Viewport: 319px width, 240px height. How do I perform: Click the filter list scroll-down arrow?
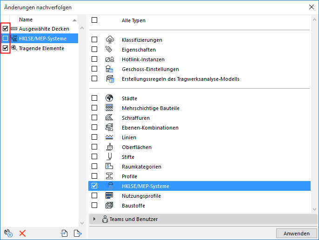pos(82,223)
